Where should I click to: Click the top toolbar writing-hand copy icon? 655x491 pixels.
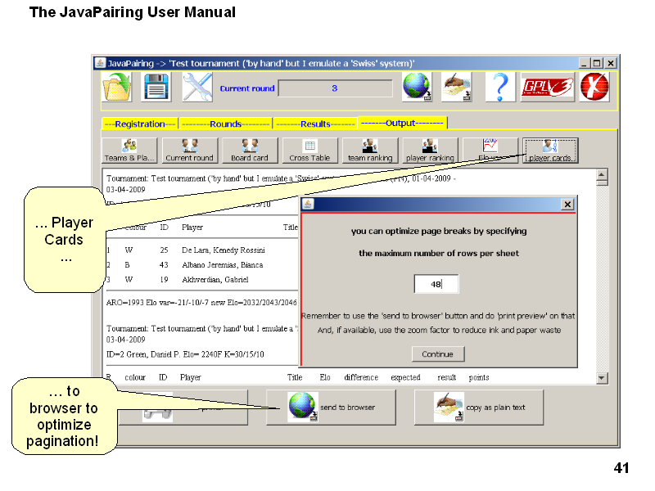point(457,87)
